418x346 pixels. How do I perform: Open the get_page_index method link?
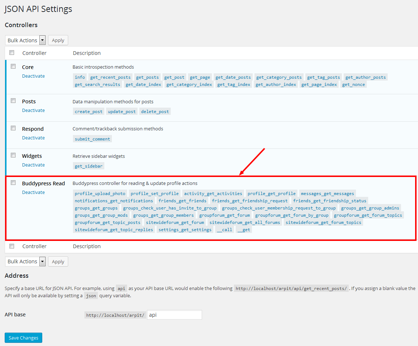[319, 85]
